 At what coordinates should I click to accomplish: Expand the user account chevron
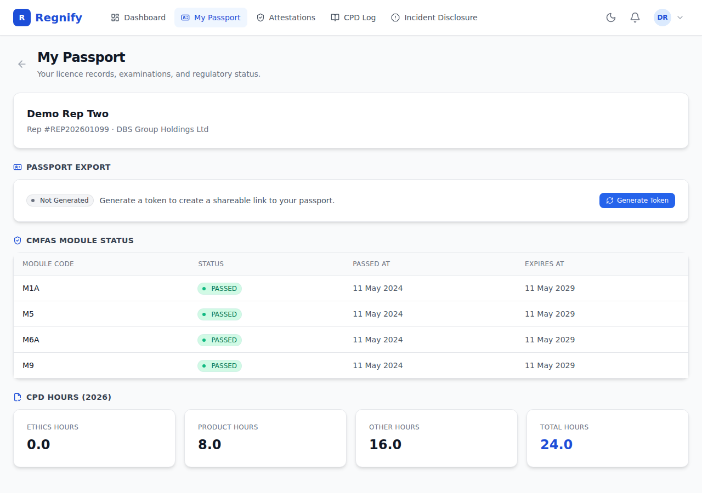pyautogui.click(x=680, y=18)
